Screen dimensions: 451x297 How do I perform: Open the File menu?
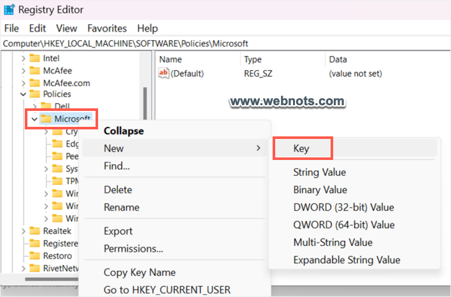(x=11, y=29)
